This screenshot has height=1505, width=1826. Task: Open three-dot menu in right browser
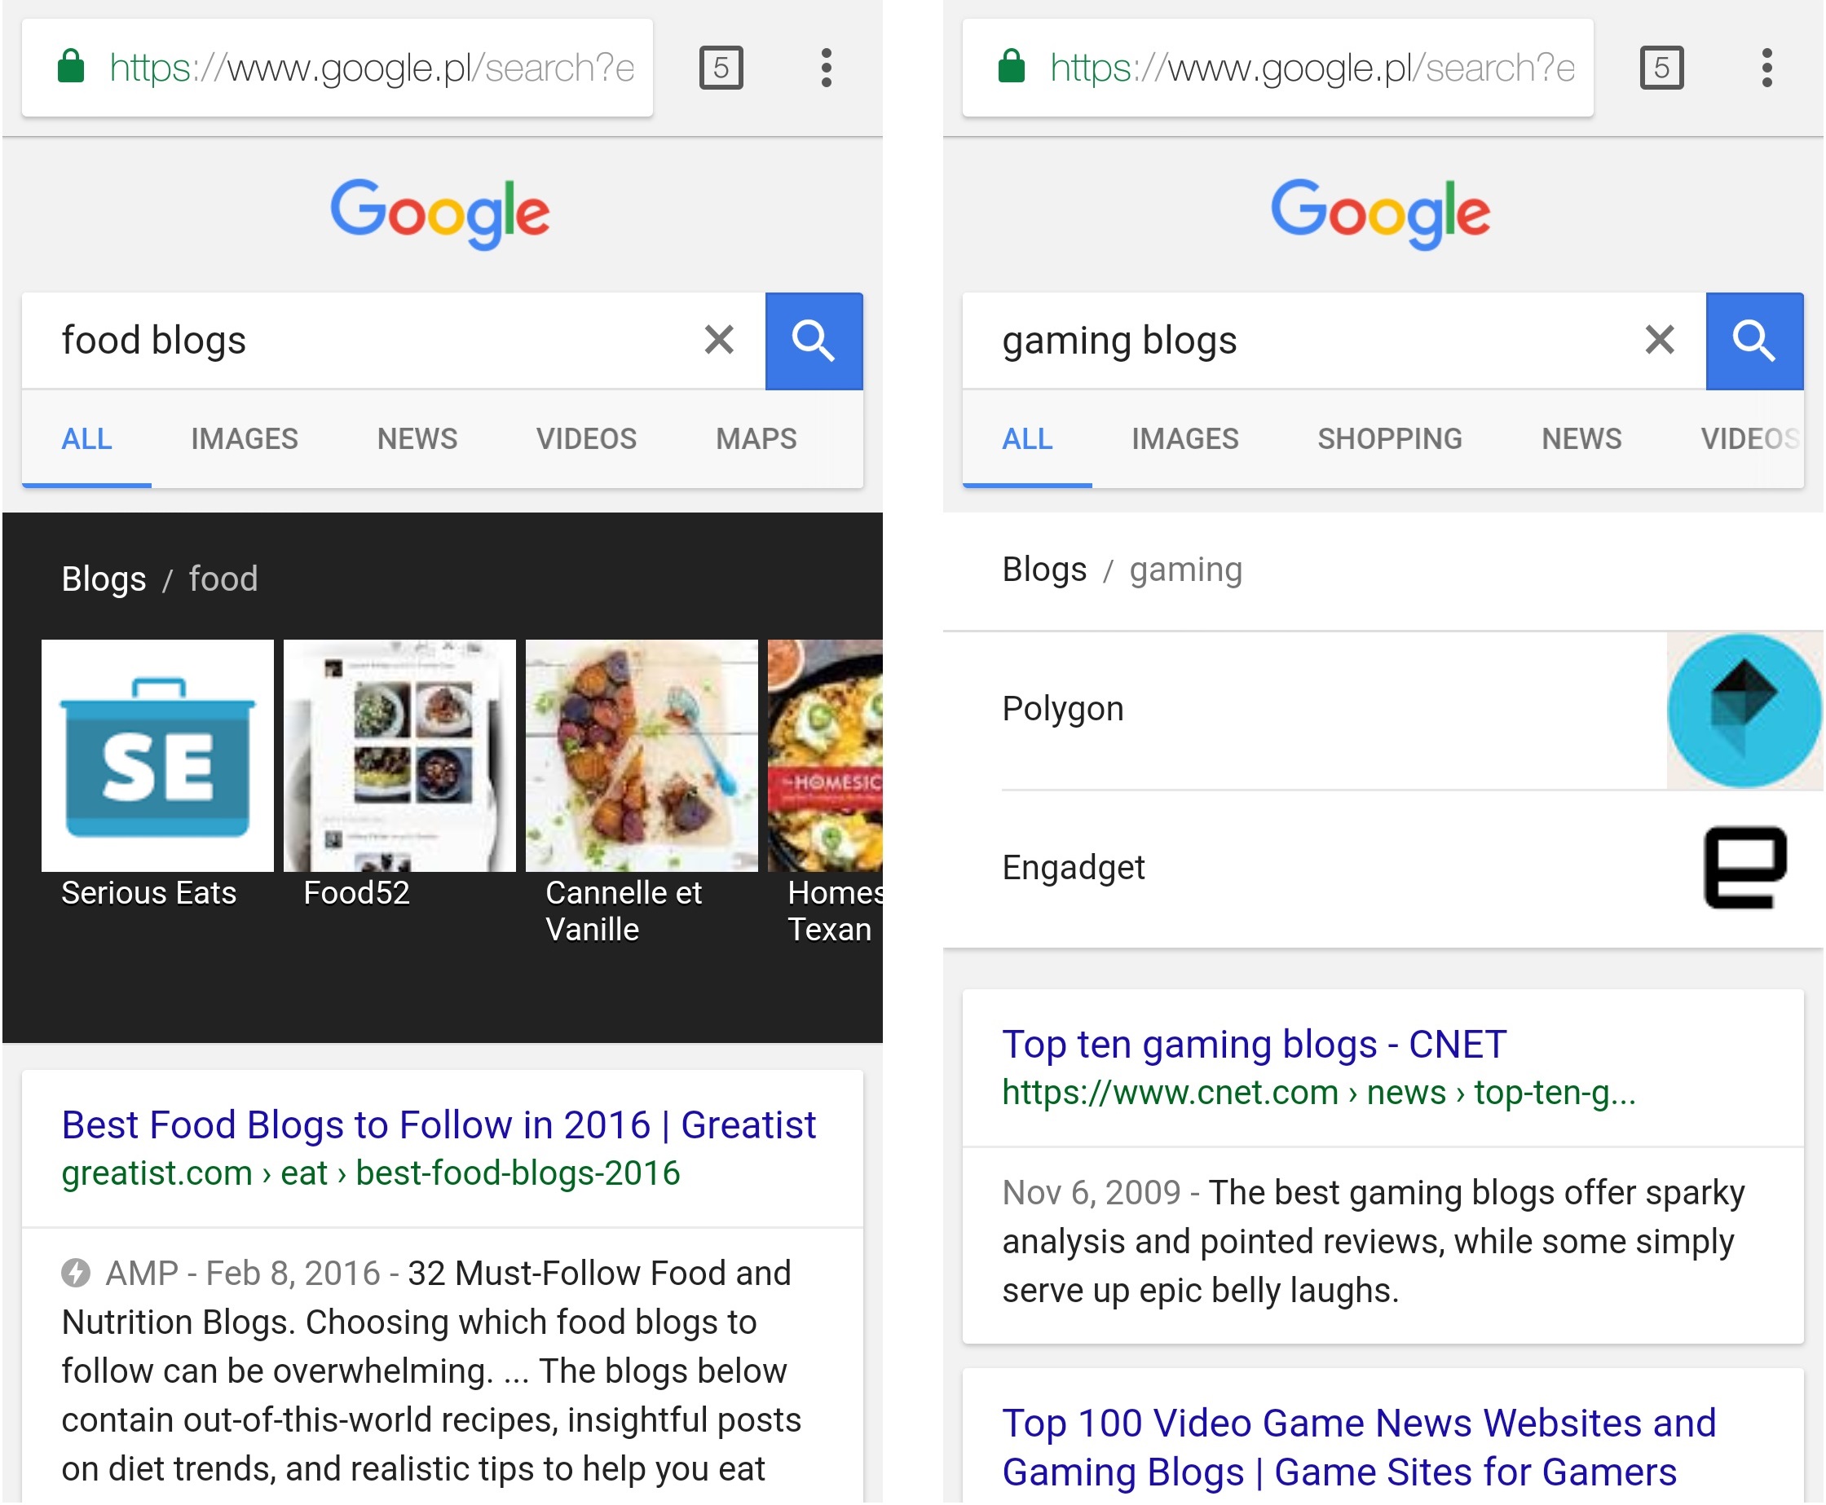point(1767,68)
